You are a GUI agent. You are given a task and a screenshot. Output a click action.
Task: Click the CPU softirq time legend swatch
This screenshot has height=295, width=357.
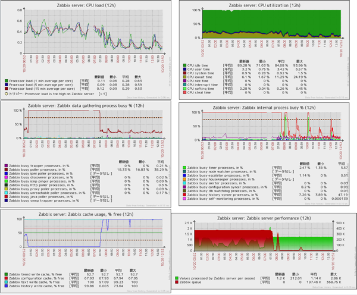coord(184,89)
